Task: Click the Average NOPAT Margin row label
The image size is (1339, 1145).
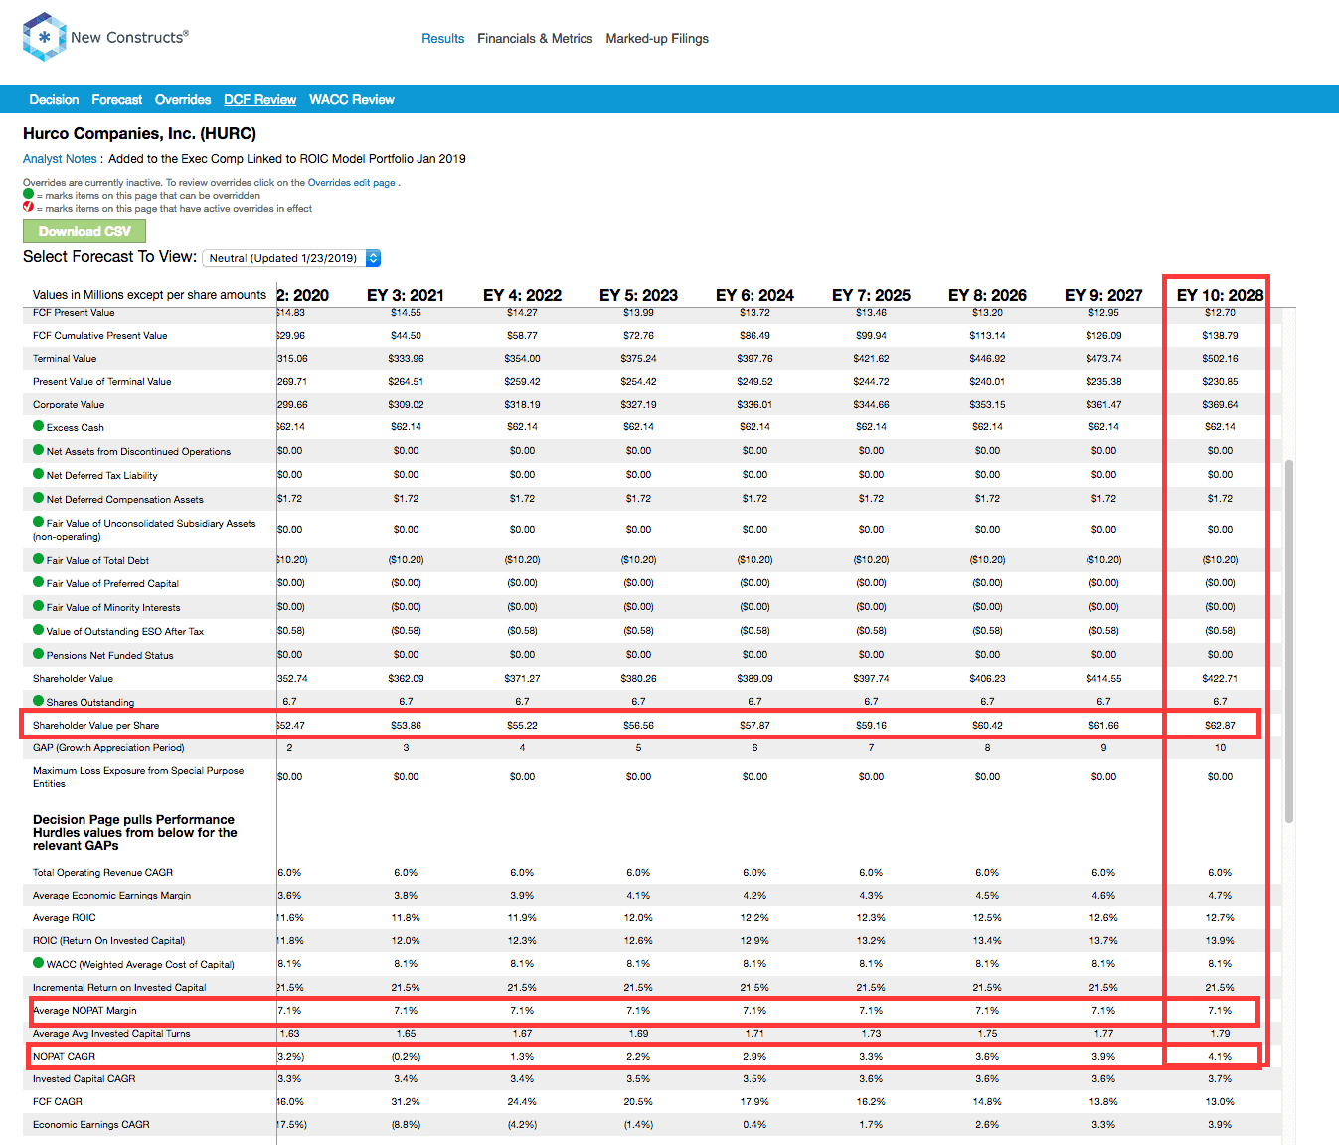Action: [x=84, y=1010]
